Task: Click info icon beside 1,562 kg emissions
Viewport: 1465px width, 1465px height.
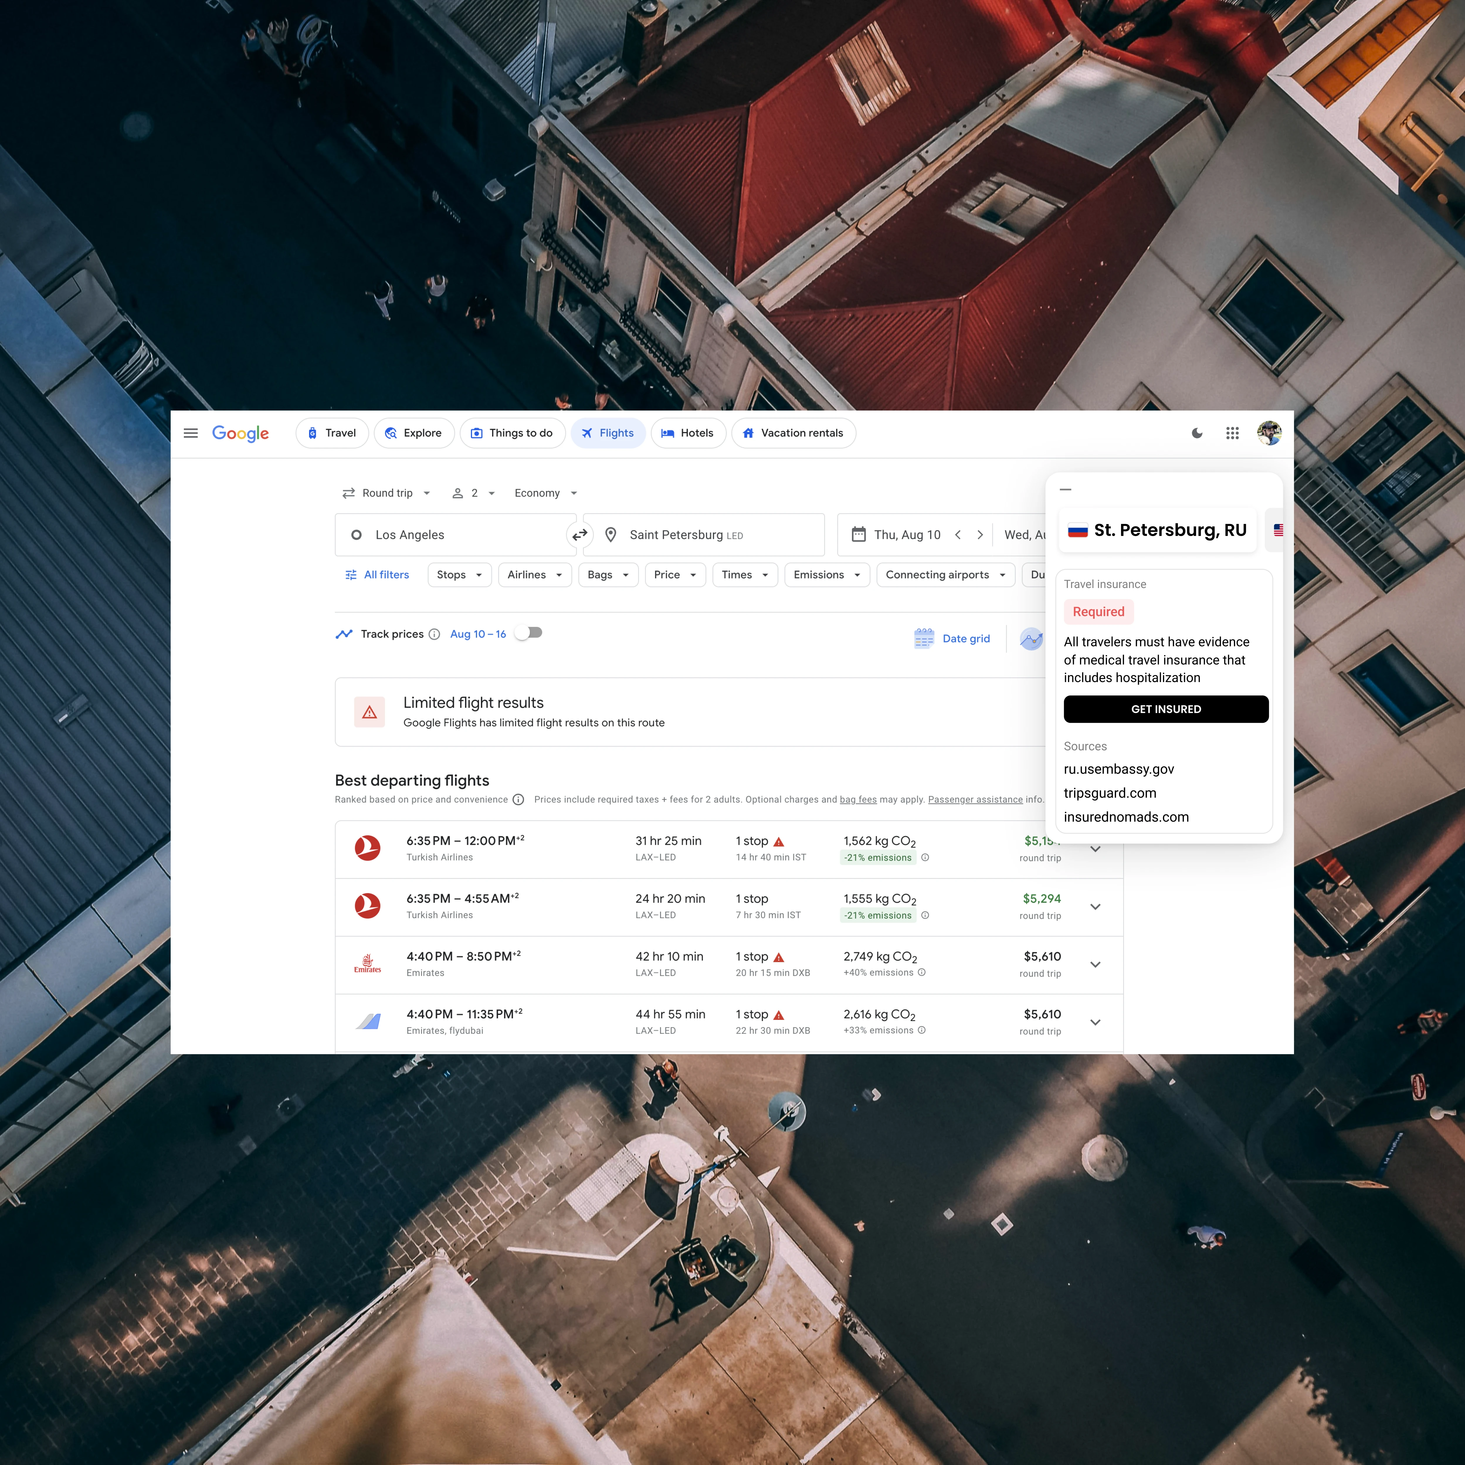Action: point(925,858)
